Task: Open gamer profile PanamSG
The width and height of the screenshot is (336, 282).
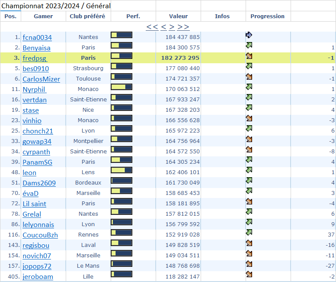Action: (38, 162)
